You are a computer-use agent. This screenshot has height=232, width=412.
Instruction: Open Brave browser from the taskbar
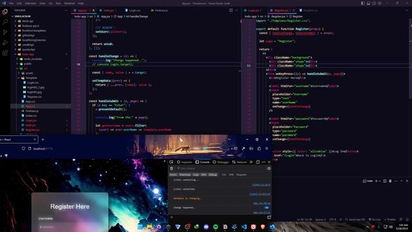tap(263, 227)
